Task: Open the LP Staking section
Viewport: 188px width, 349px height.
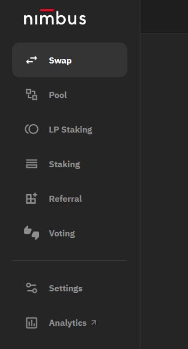Action: (x=71, y=130)
